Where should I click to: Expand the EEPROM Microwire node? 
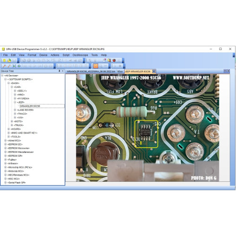[5, 148]
